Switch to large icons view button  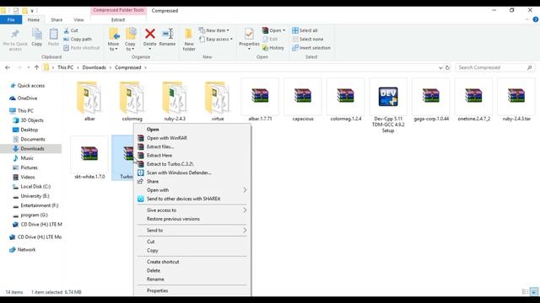[x=534, y=292]
